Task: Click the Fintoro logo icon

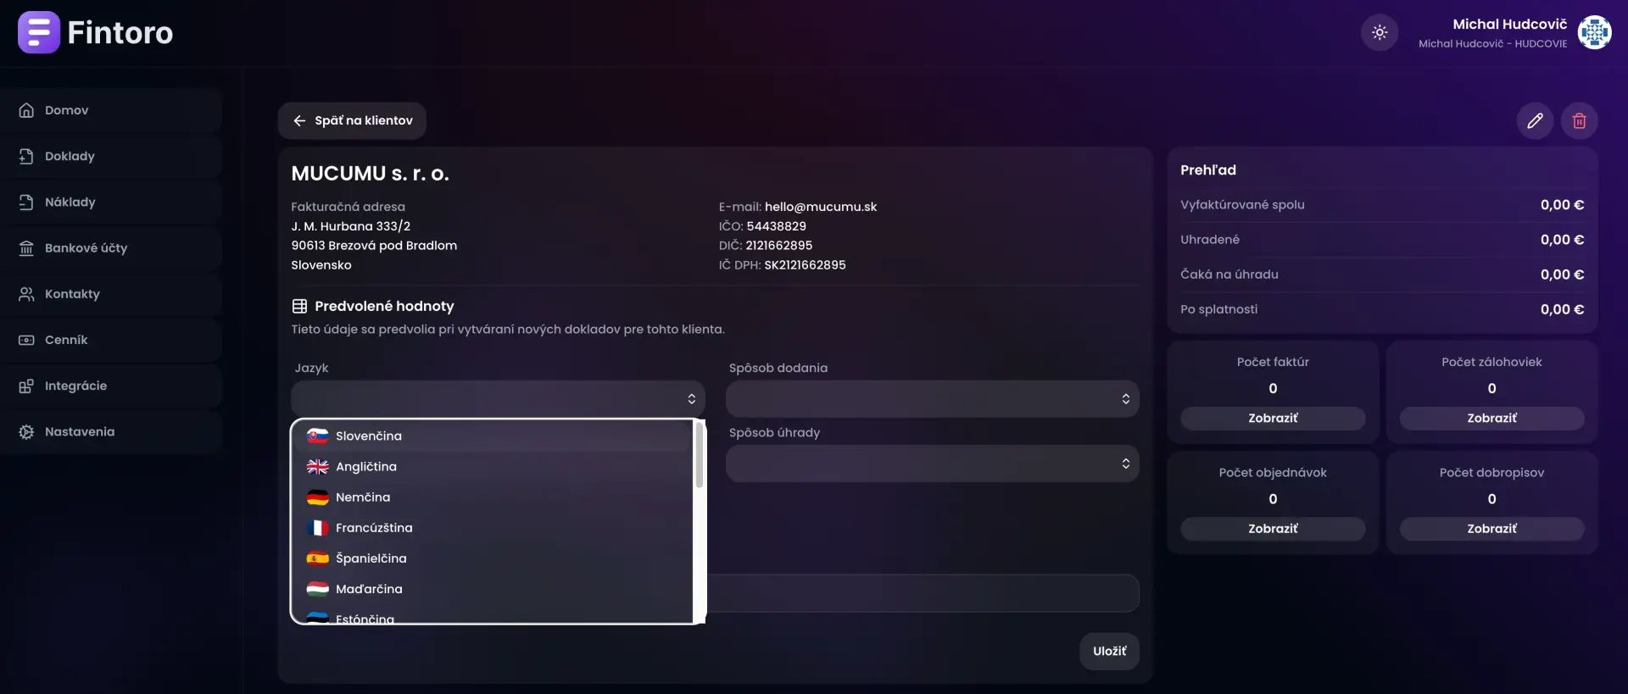Action: coord(38,32)
